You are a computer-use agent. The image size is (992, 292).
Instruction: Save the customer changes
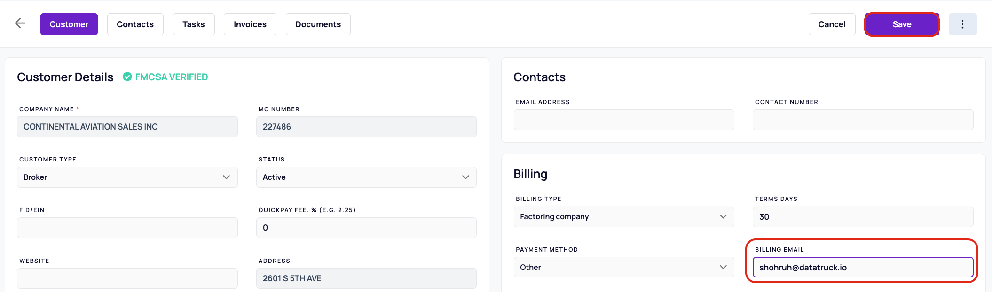[902, 24]
